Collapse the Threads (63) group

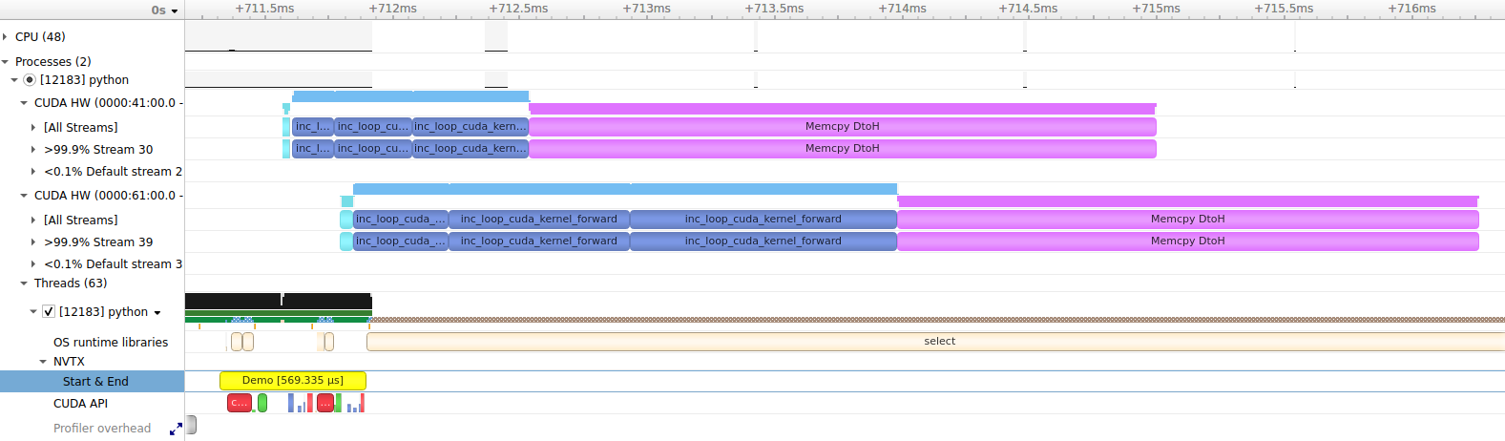tap(24, 283)
